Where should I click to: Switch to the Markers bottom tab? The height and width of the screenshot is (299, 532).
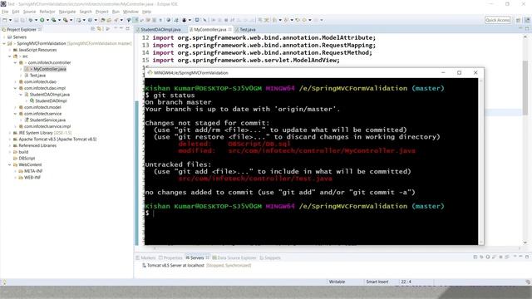pos(146,258)
